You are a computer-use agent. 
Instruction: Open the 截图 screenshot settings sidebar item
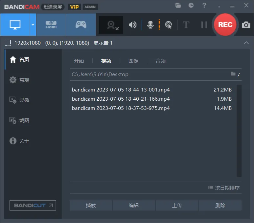(33, 120)
